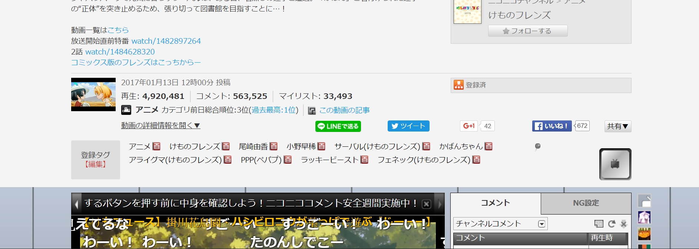Click the greyed-out X arrow comment icon
Screen dimensions: 699x249
point(623,224)
